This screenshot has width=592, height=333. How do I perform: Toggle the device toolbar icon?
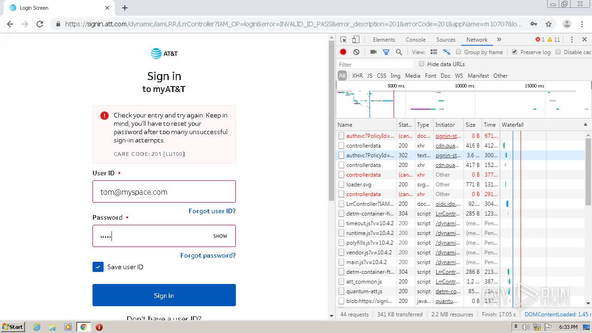pyautogui.click(x=356, y=40)
